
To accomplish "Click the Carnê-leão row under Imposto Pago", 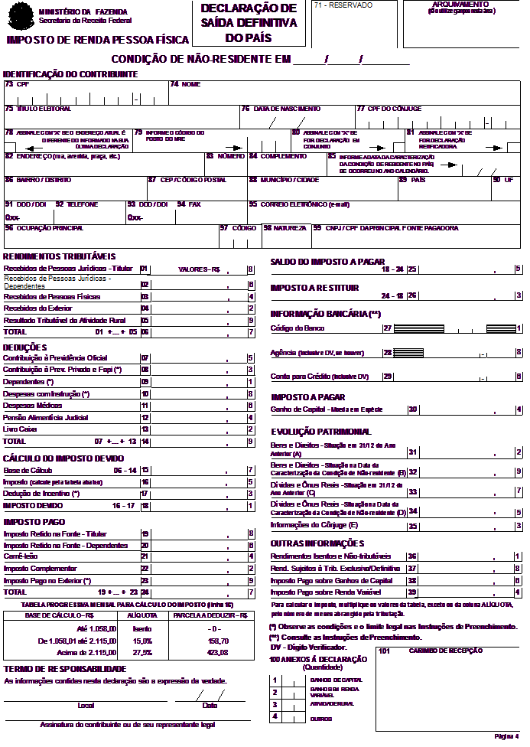I will (x=24, y=556).
